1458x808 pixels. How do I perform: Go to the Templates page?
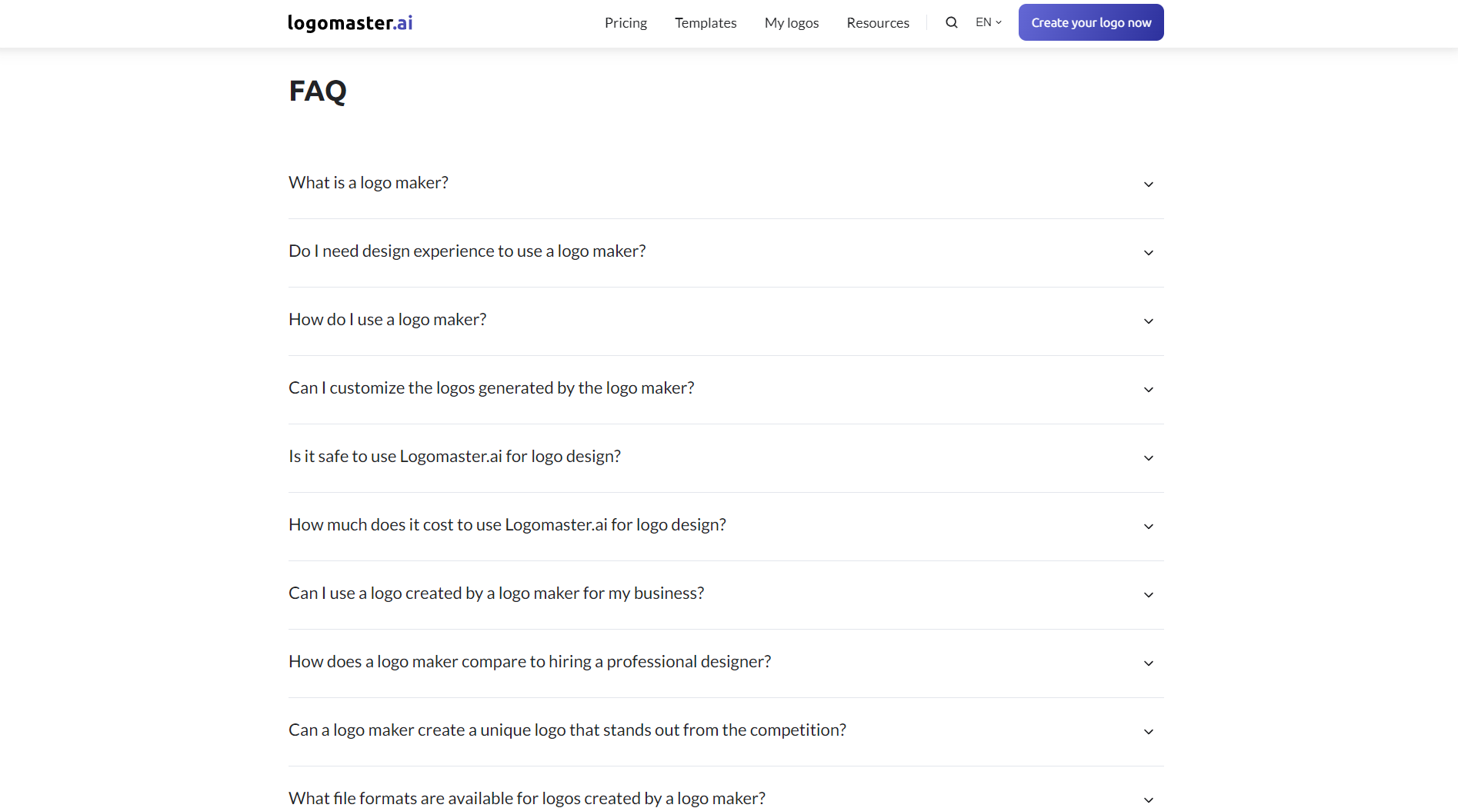[706, 23]
